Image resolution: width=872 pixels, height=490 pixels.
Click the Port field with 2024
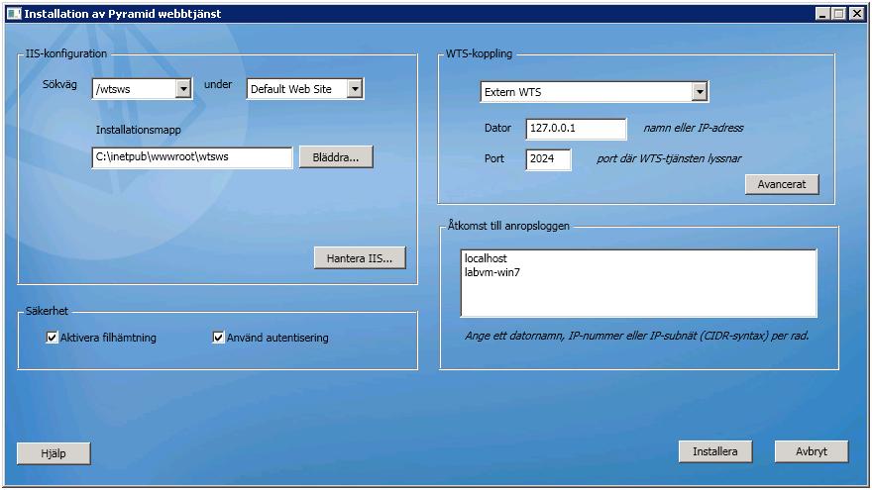(548, 159)
